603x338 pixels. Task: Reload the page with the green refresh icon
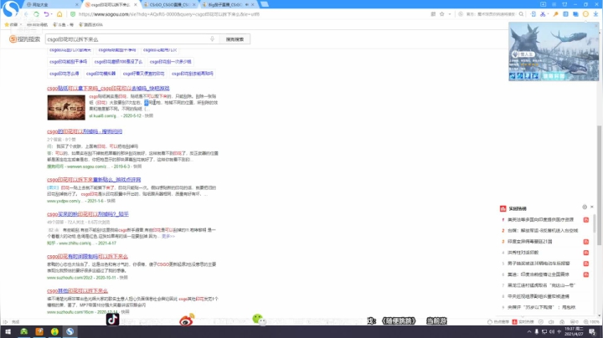pos(36,14)
